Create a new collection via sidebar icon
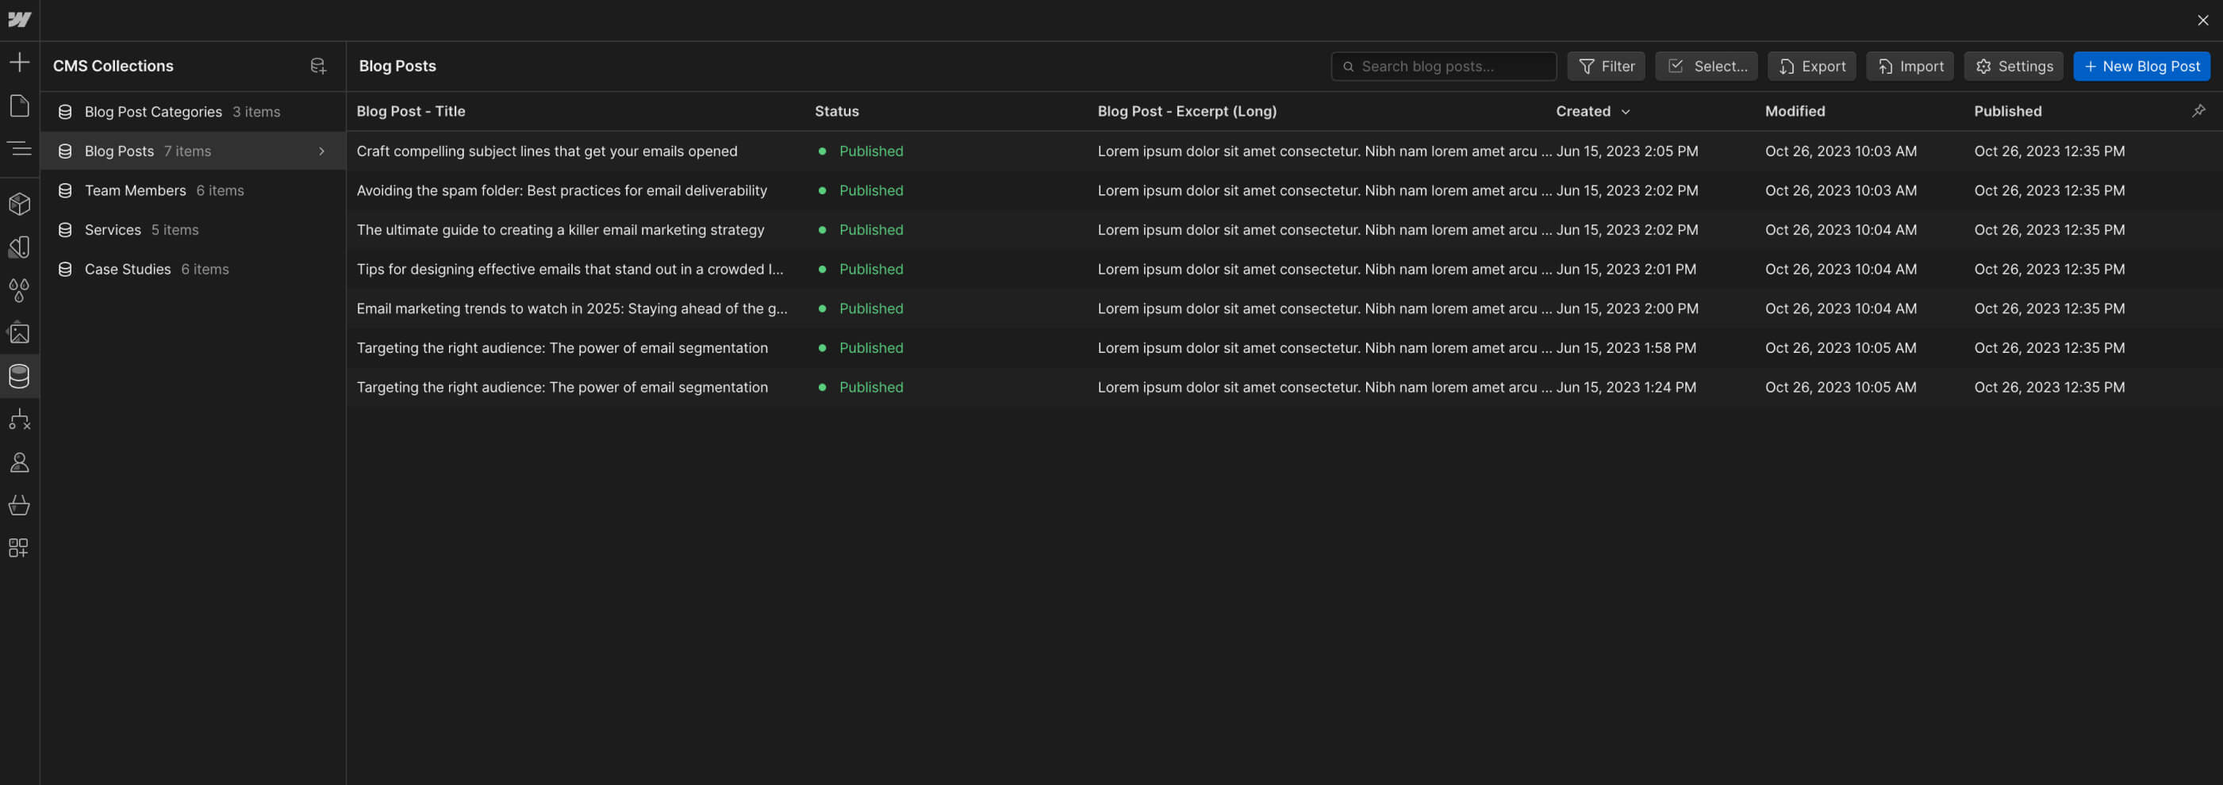2223x785 pixels. [x=317, y=66]
